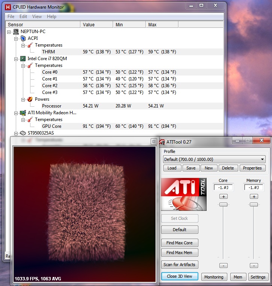Select the Core #2 row
272x286 pixels.
click(x=132, y=86)
